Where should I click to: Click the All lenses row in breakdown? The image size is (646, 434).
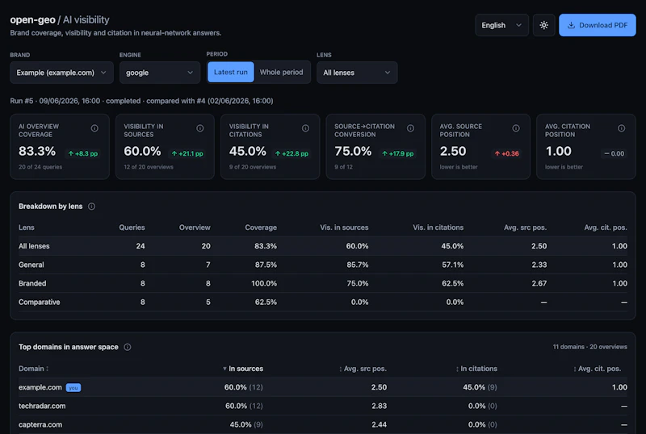[322, 246]
